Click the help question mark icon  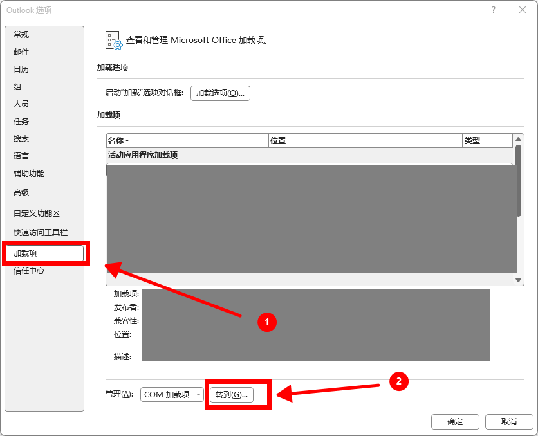pyautogui.click(x=494, y=10)
